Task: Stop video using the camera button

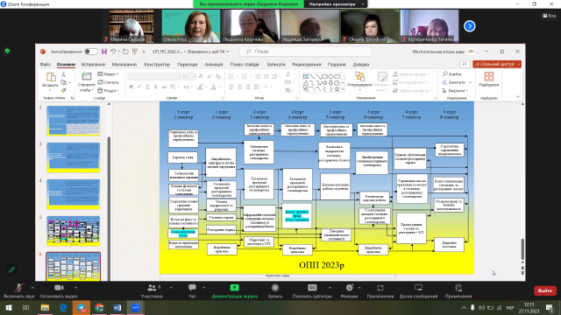Action: coord(59,290)
